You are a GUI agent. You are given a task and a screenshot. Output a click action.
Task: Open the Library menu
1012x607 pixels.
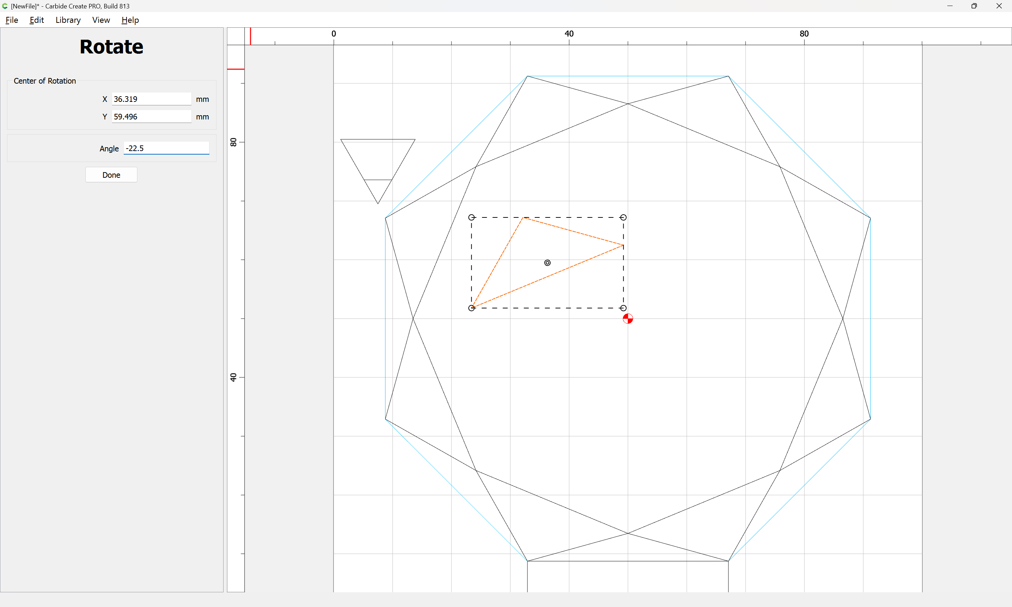click(x=68, y=20)
